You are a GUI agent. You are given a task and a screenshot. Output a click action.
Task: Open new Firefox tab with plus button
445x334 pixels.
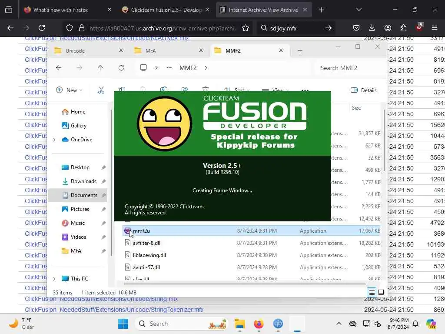(x=321, y=10)
